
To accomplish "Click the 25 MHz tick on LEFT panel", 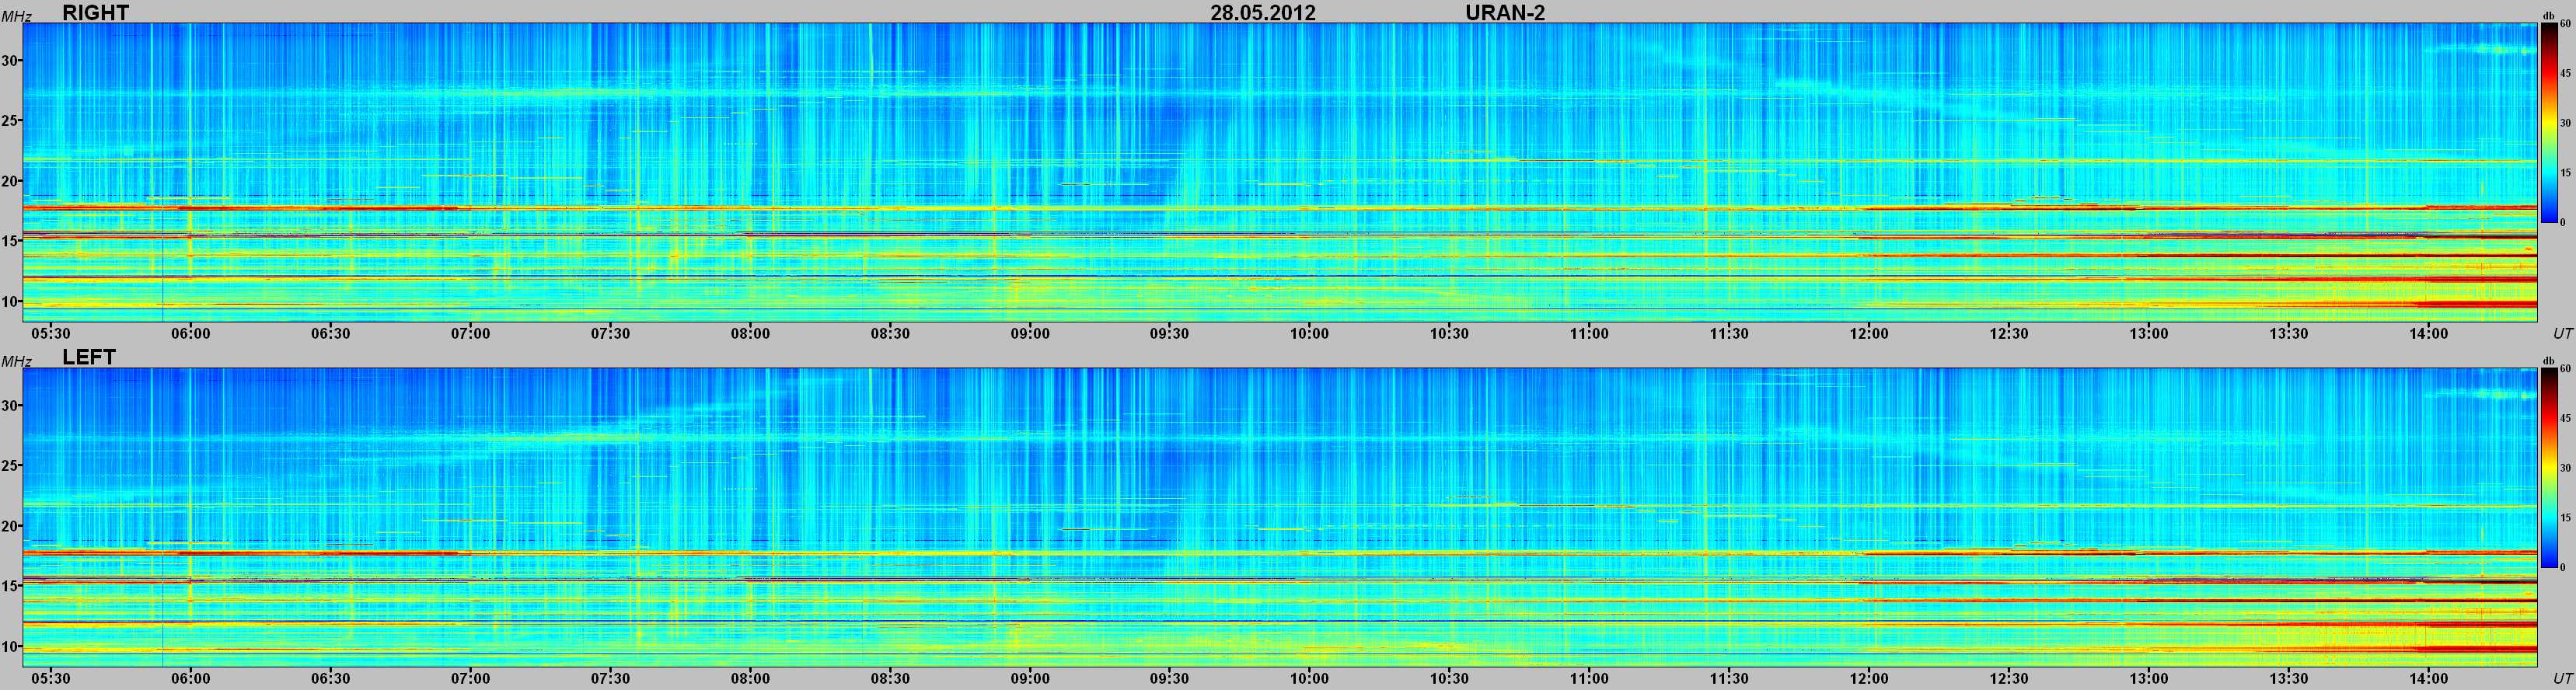I will click(x=10, y=466).
